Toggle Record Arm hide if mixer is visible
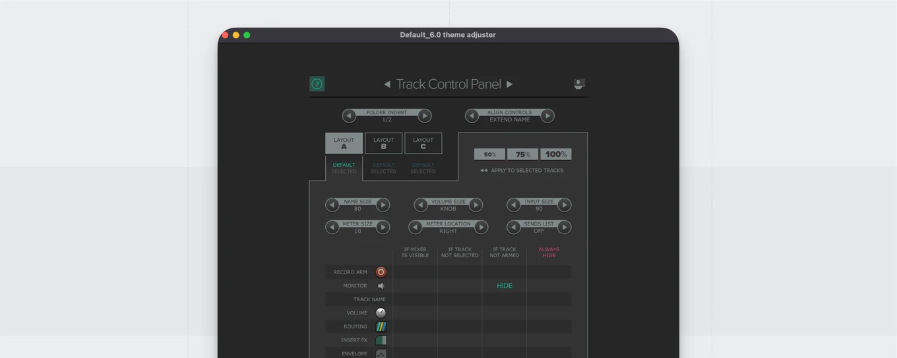 click(415, 272)
